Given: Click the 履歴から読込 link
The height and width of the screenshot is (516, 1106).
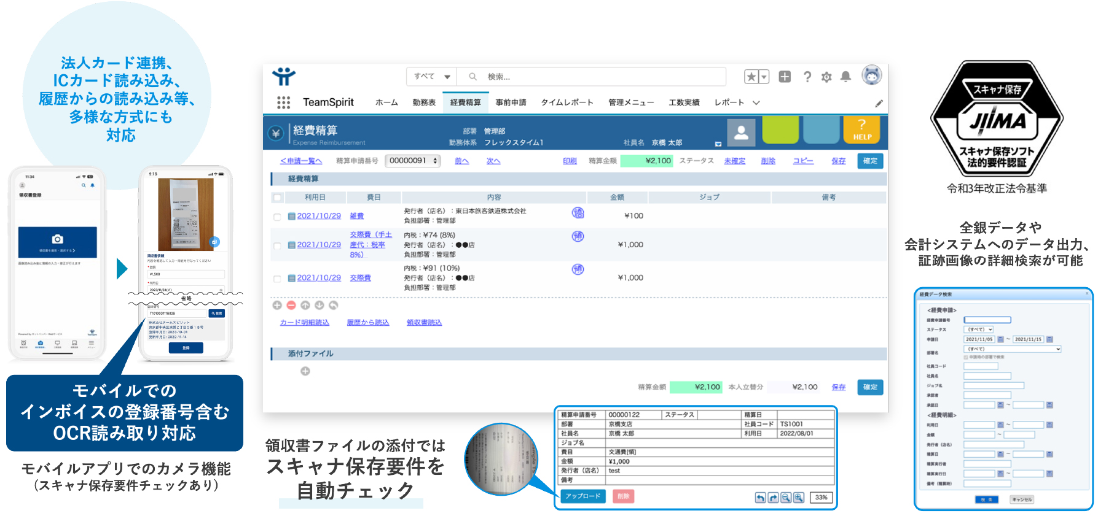Looking at the screenshot, I should pos(368,323).
